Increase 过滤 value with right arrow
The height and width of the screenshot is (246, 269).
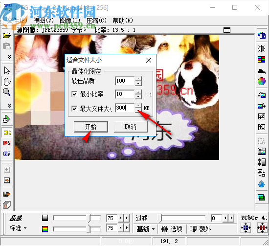pos(231,218)
